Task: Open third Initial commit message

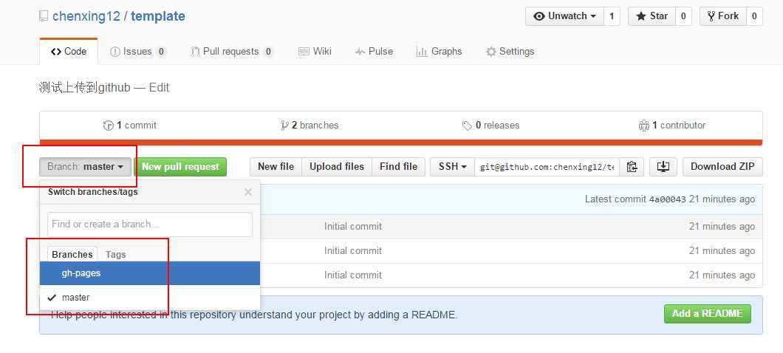Action: (x=353, y=275)
